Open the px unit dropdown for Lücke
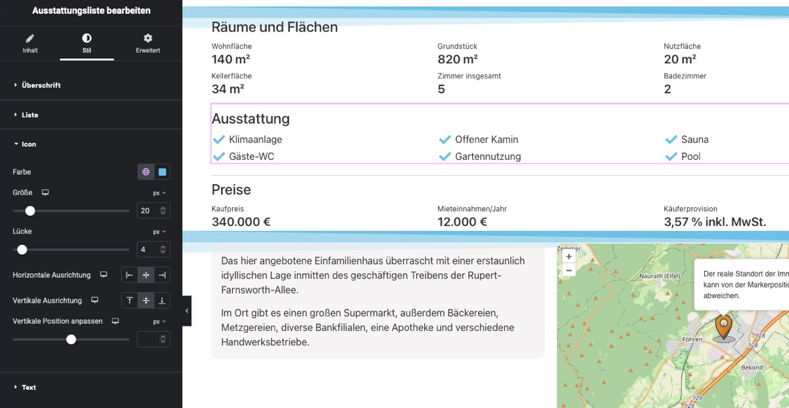This screenshot has height=408, width=789. tap(160, 232)
